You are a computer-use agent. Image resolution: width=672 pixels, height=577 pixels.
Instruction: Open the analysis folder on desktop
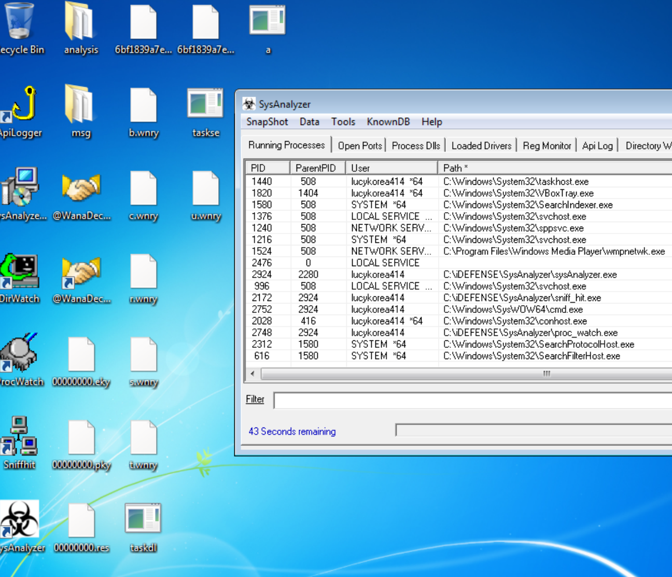81,29
